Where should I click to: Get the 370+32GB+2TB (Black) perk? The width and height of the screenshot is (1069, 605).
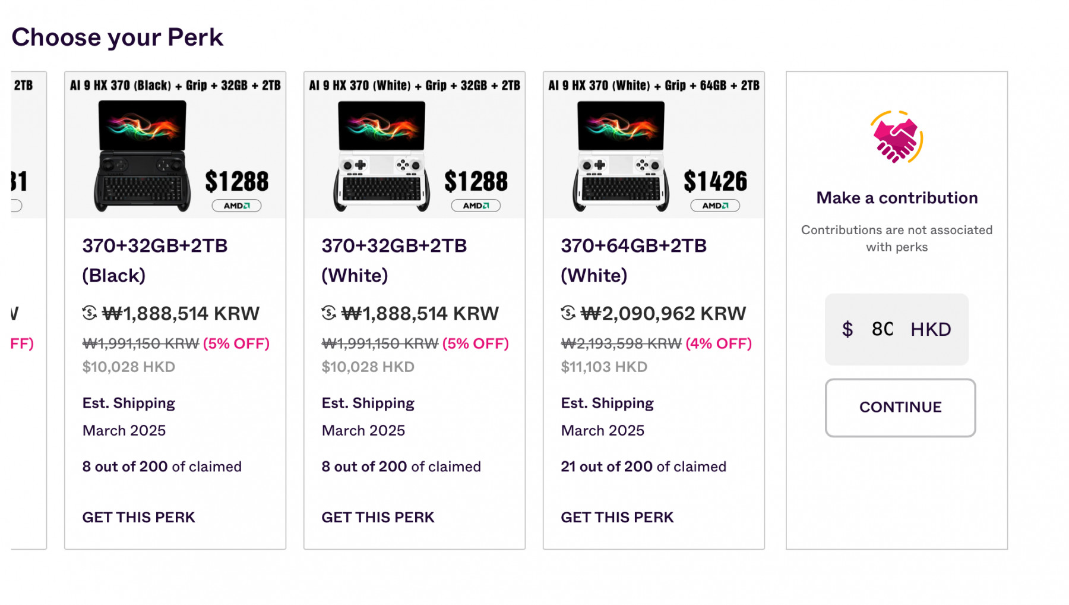[139, 517]
